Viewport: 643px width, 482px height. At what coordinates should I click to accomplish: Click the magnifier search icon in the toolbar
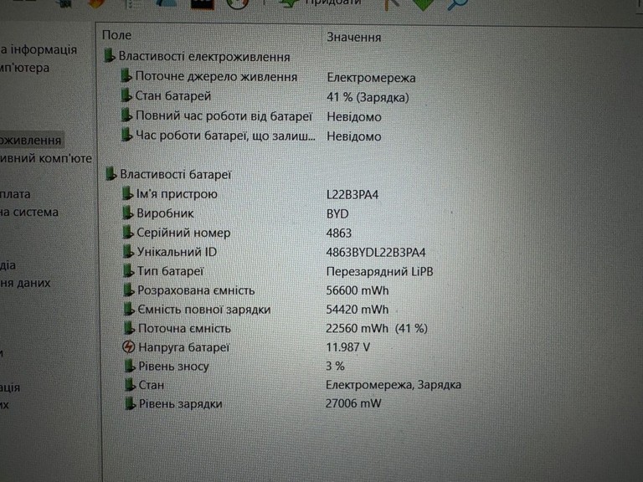click(x=458, y=5)
